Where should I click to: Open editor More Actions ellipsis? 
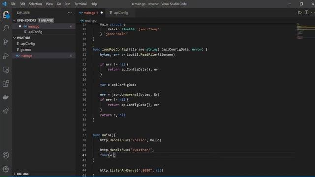click(313, 13)
